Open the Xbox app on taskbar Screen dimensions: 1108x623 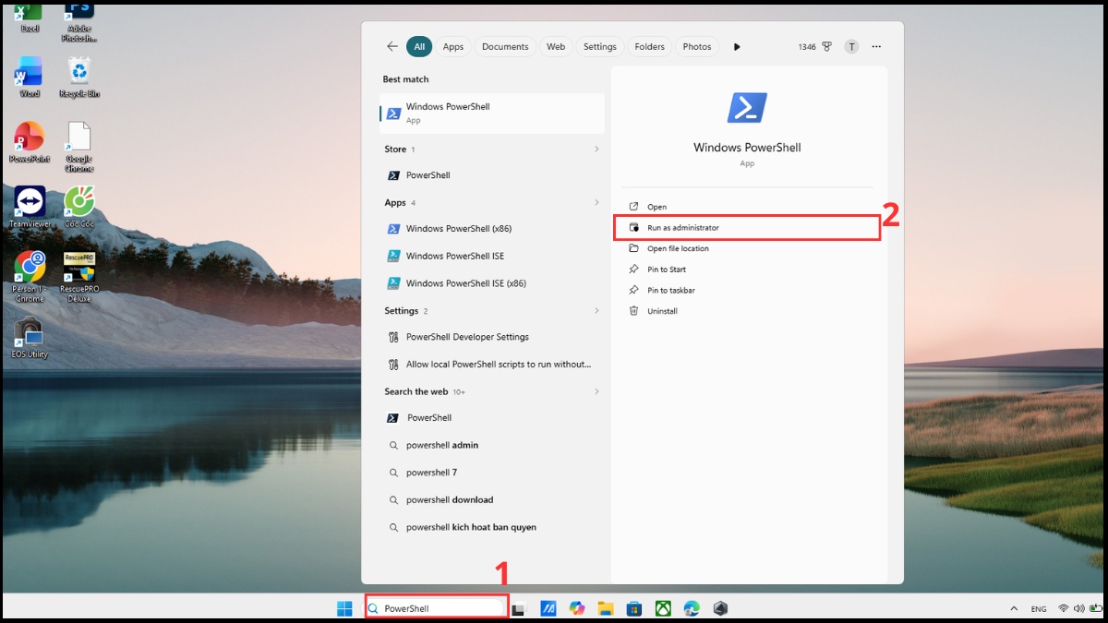663,608
